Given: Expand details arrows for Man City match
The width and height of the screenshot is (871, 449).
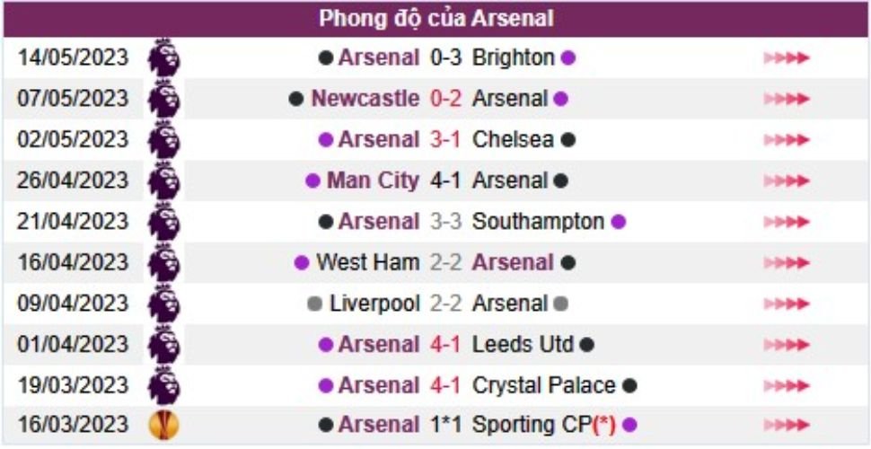Looking at the screenshot, I should pos(787,181).
